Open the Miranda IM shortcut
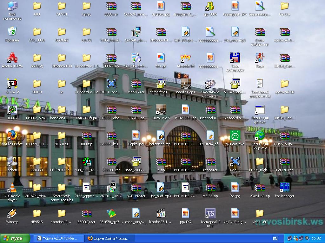This screenshot has height=243, width=325. tap(186, 58)
